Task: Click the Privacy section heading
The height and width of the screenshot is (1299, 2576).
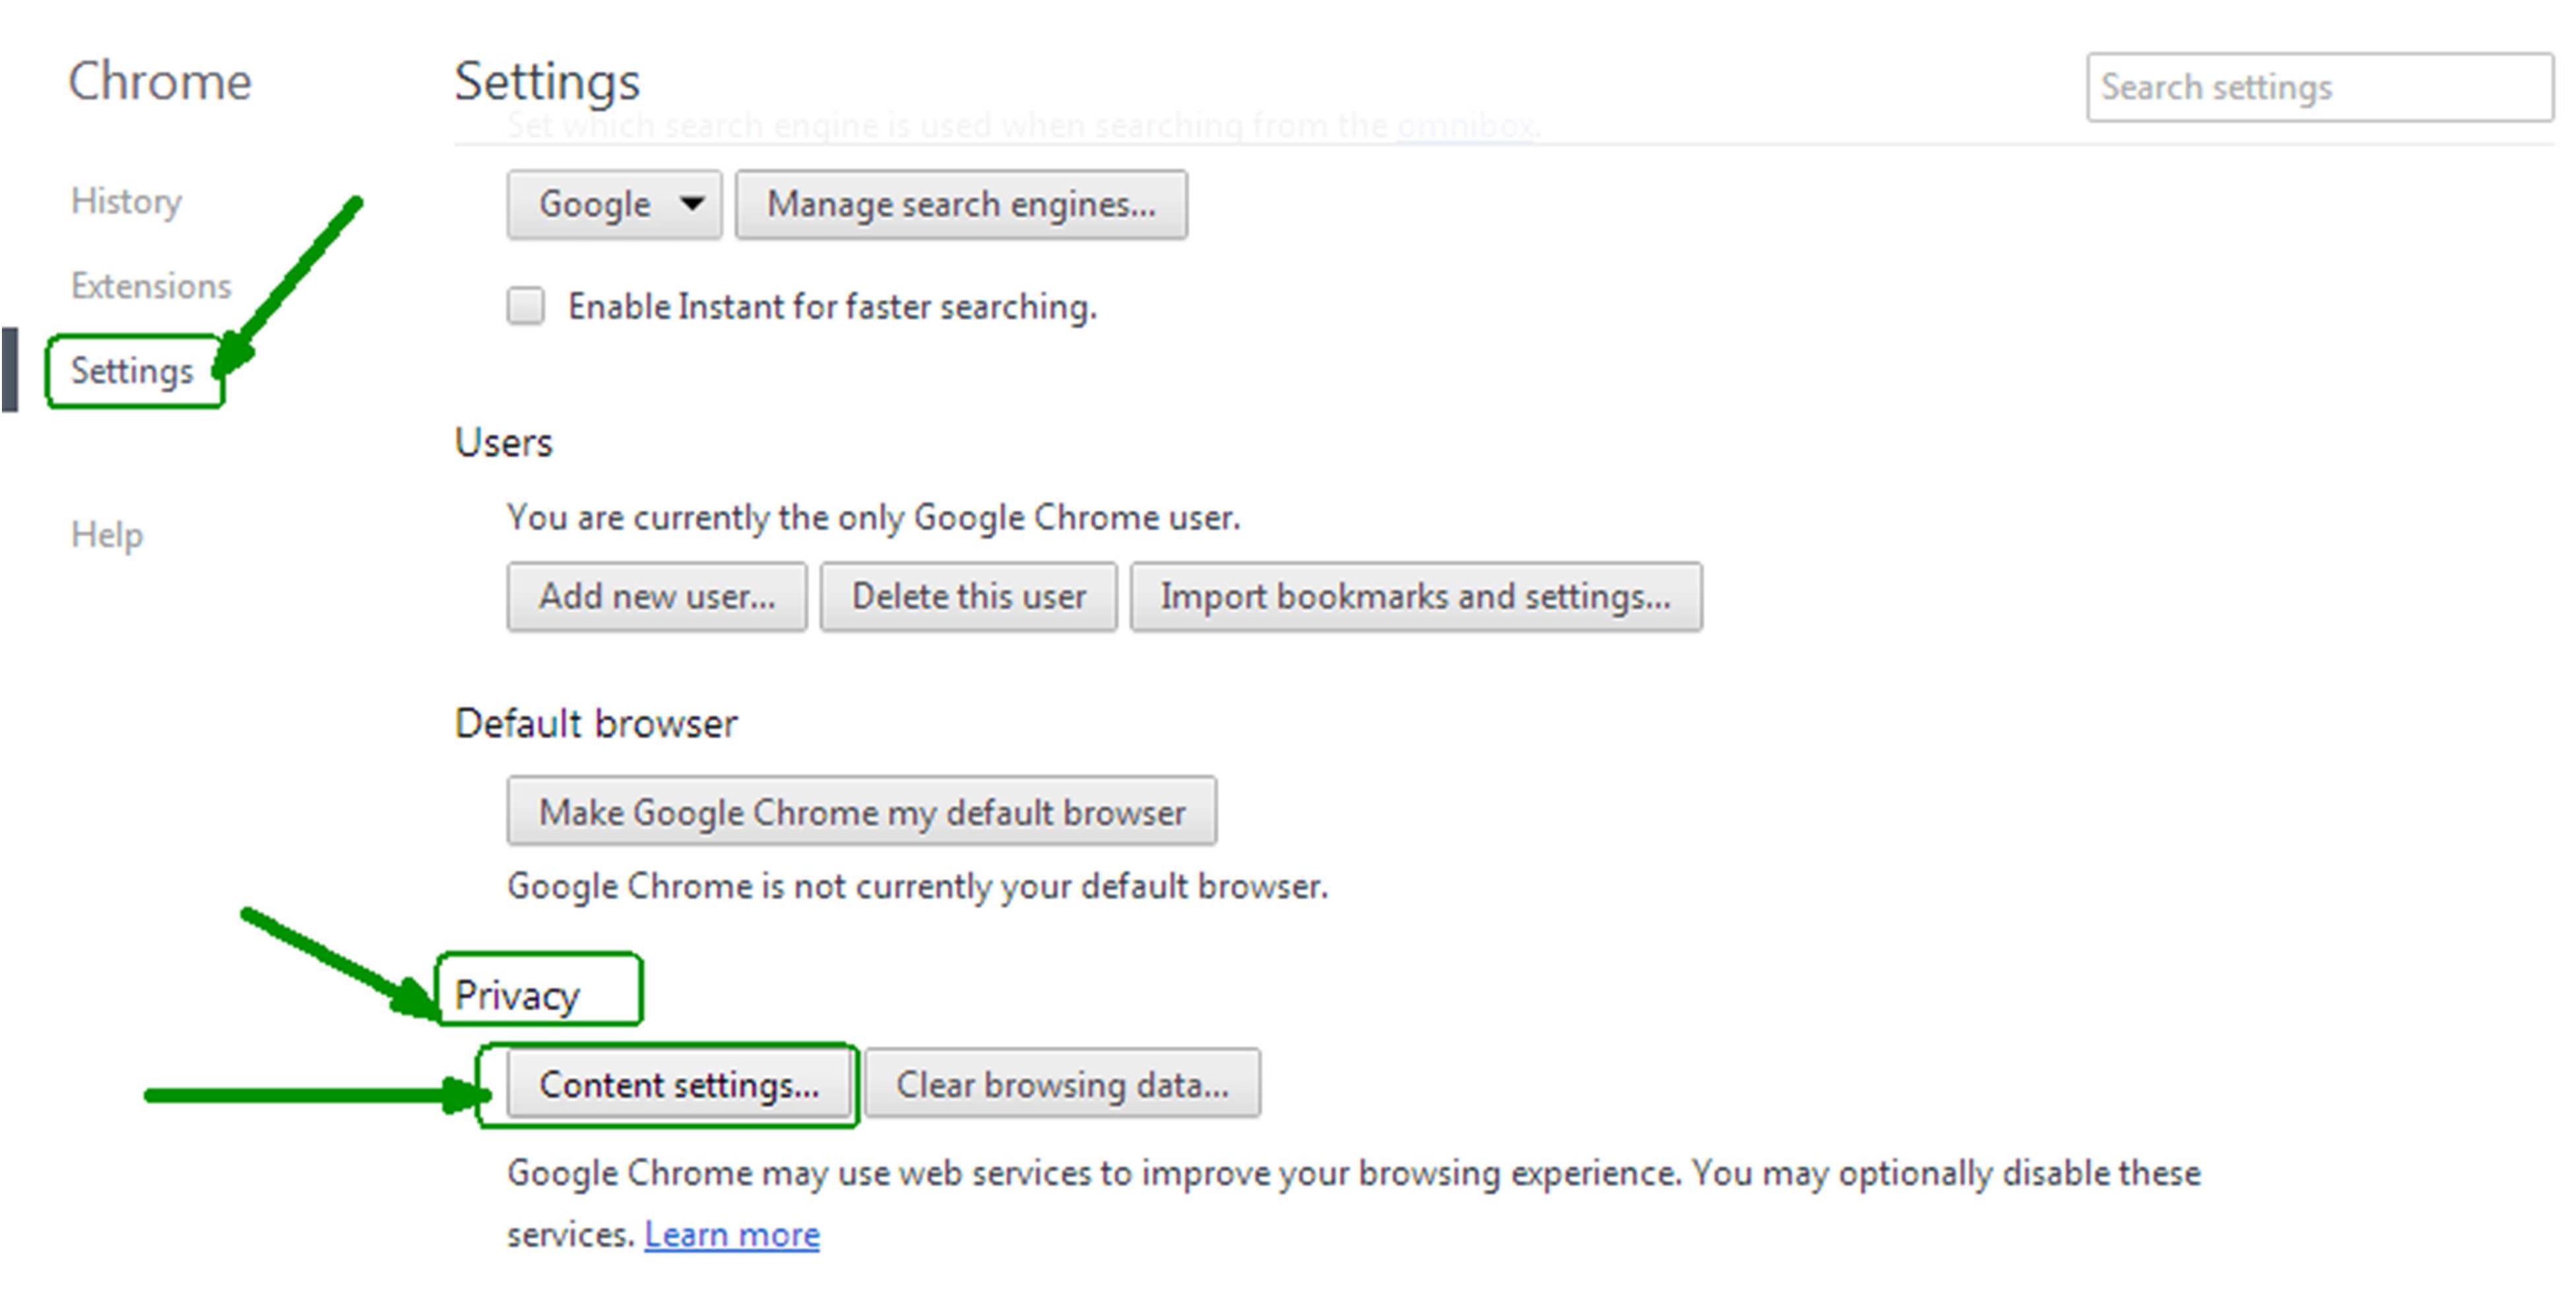Action: point(517,996)
